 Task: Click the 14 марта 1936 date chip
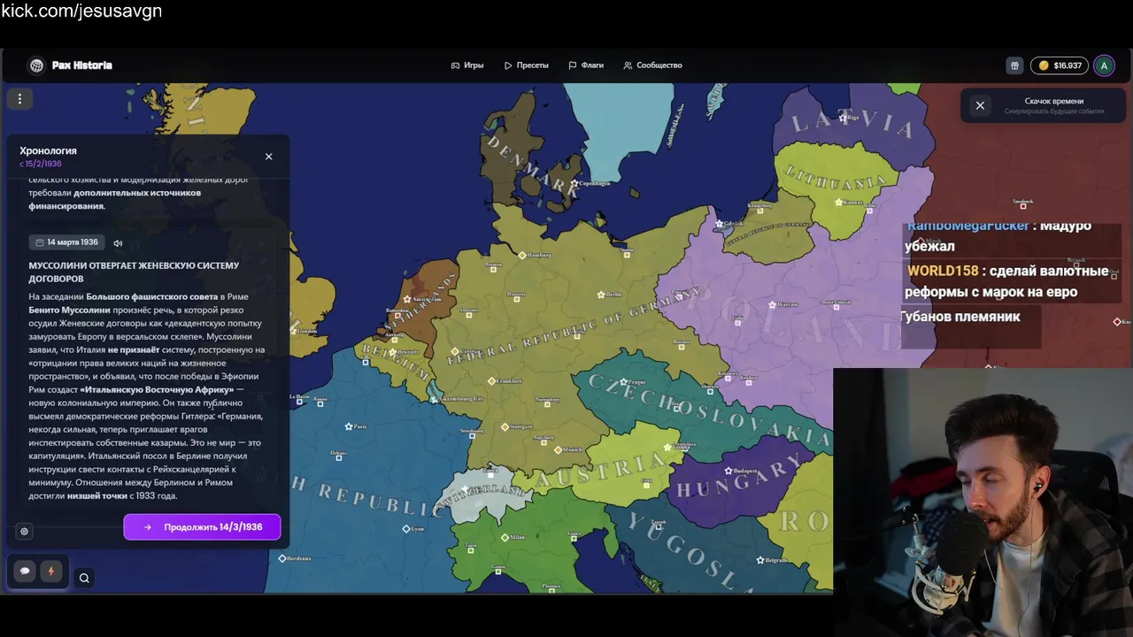(x=66, y=242)
